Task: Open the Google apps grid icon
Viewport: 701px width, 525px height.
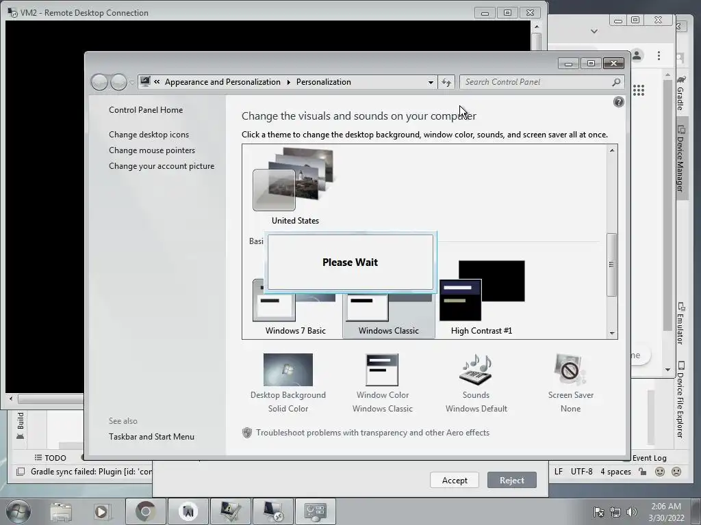Action: coord(639,90)
